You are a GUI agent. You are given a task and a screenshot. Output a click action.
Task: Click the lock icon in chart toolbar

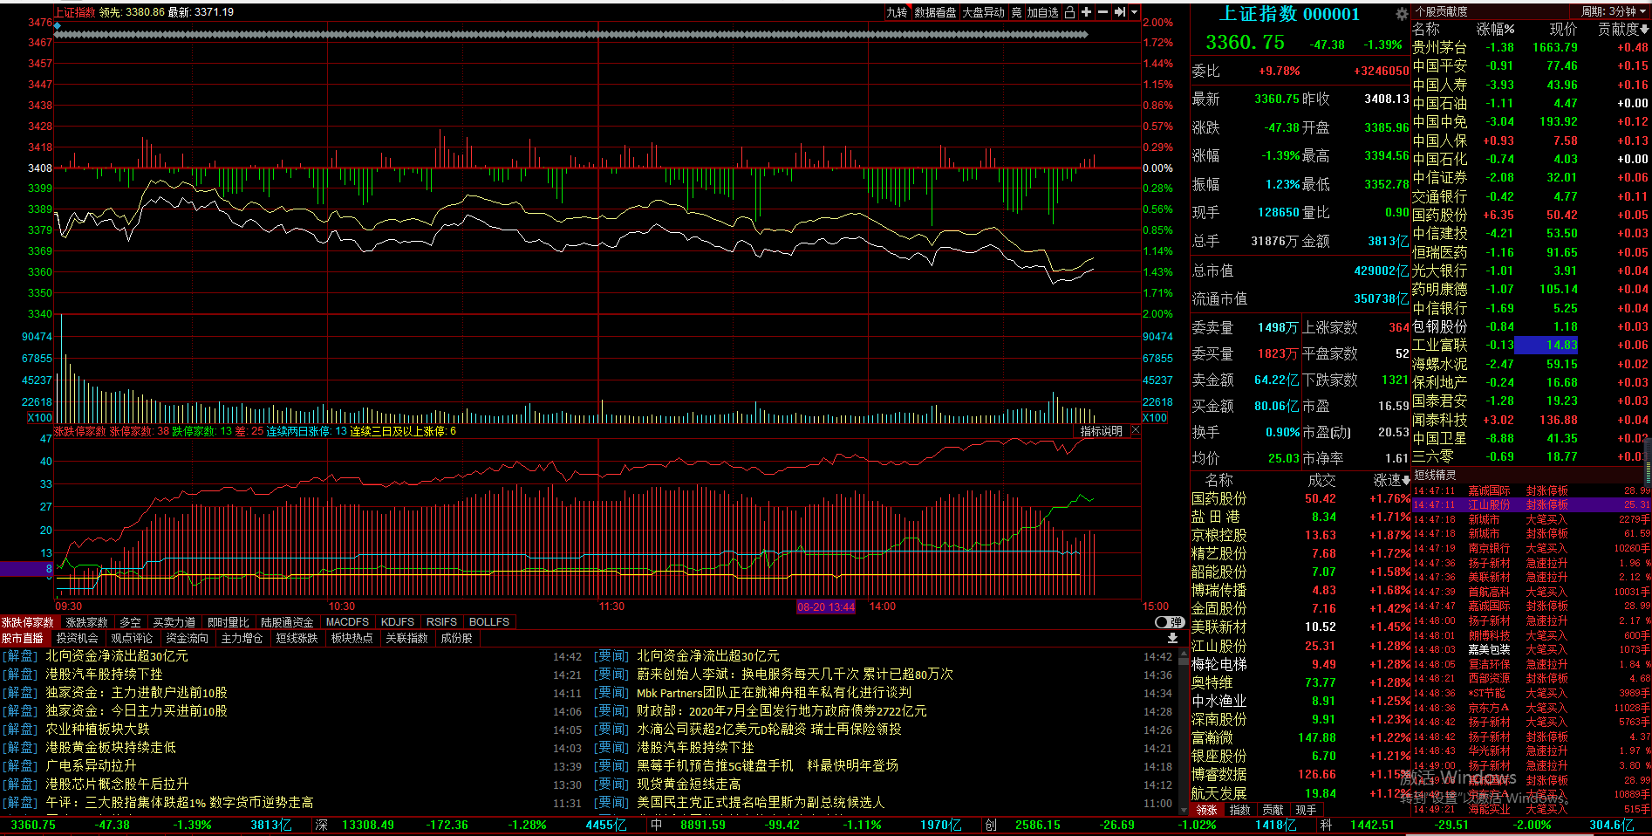[x=1070, y=12]
